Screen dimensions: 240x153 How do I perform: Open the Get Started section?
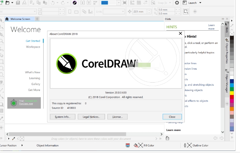coord(33,41)
